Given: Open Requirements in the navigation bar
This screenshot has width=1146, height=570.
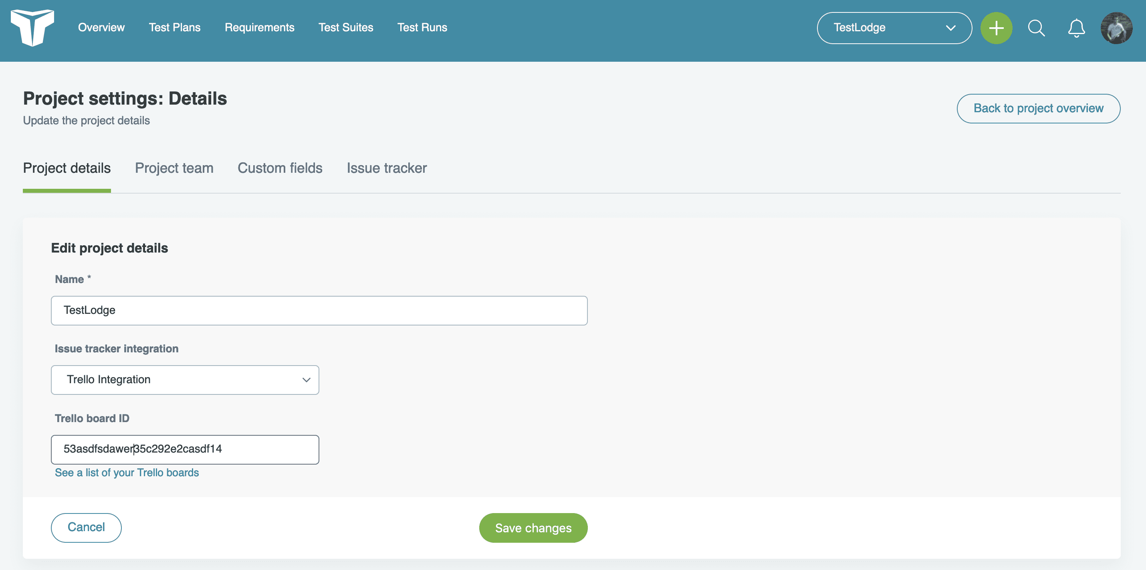Looking at the screenshot, I should tap(259, 28).
